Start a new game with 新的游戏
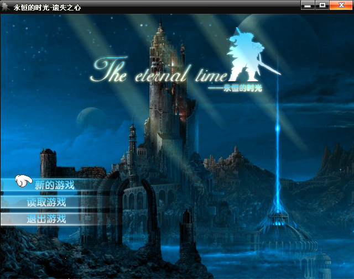The width and height of the screenshot is (354, 279). (x=55, y=185)
